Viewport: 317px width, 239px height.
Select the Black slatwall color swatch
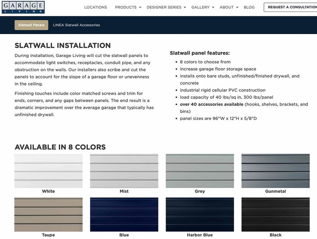click(x=275, y=214)
